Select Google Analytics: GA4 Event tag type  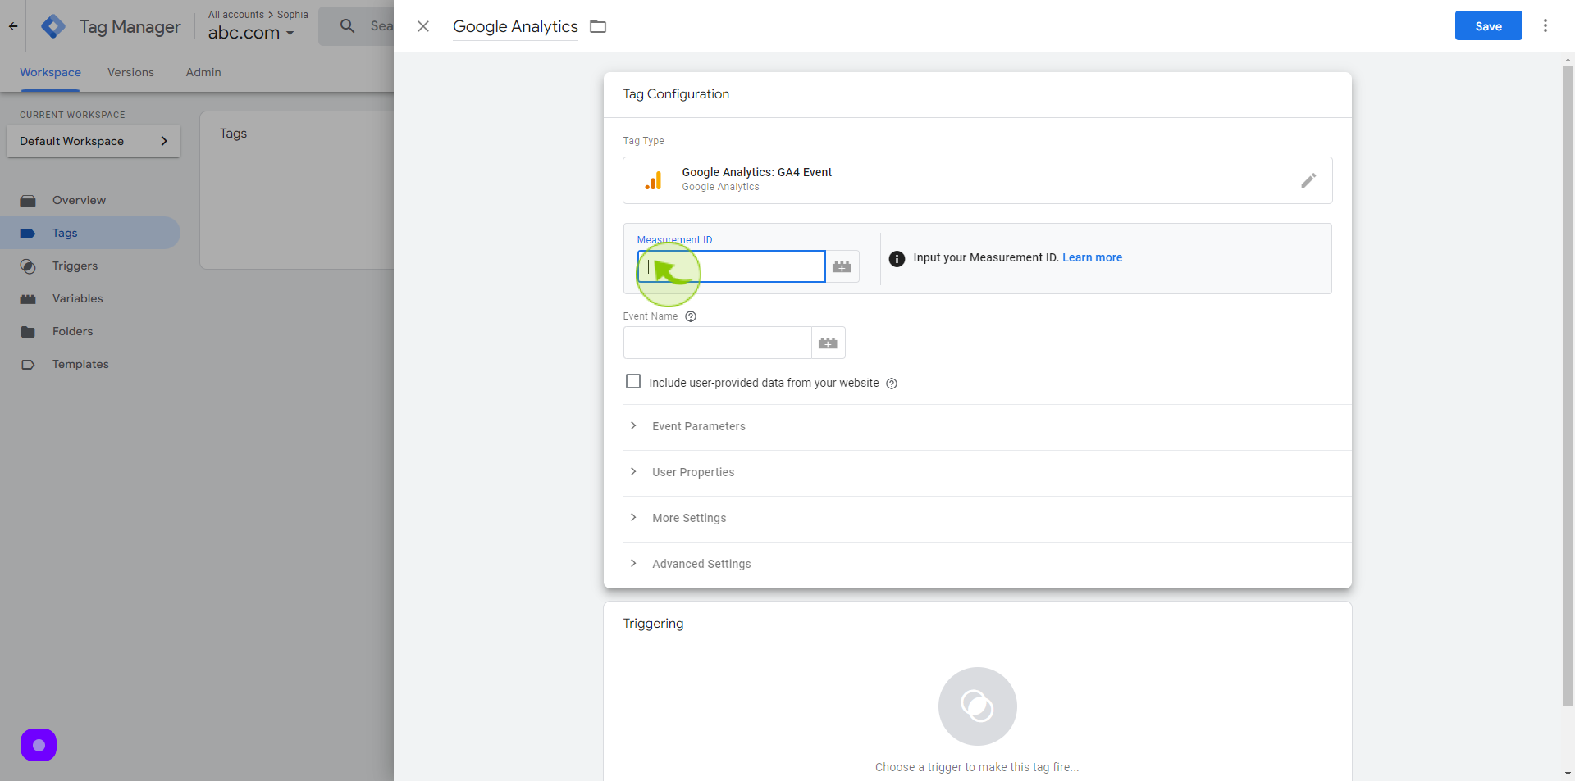coord(977,180)
